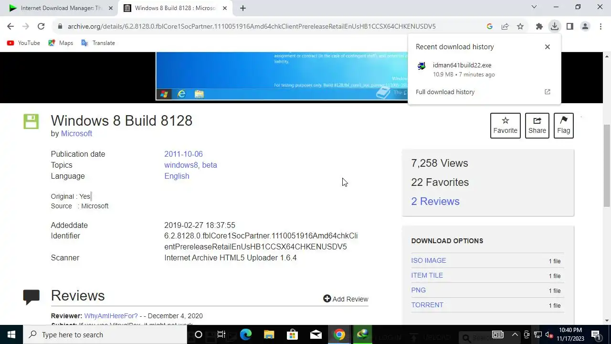Click the external-link icon beside Full download history
Image resolution: width=611 pixels, height=344 pixels.
tap(548, 92)
